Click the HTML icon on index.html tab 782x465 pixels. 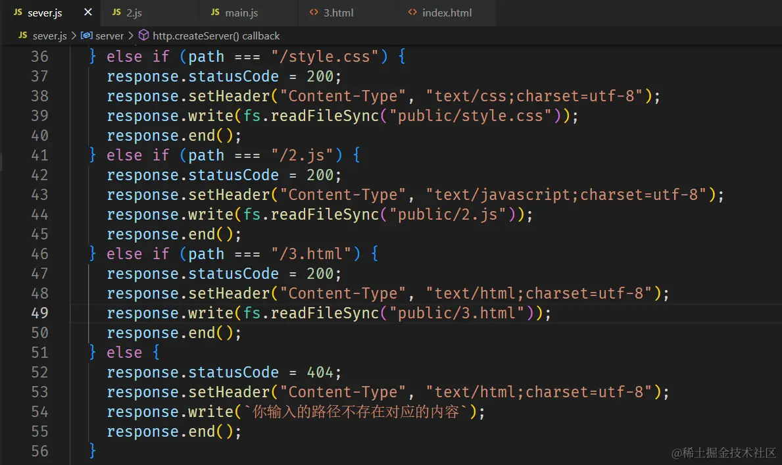point(412,12)
